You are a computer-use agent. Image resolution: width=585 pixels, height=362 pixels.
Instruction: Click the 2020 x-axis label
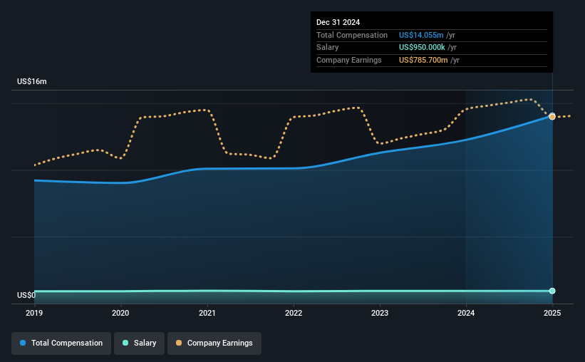tap(120, 313)
